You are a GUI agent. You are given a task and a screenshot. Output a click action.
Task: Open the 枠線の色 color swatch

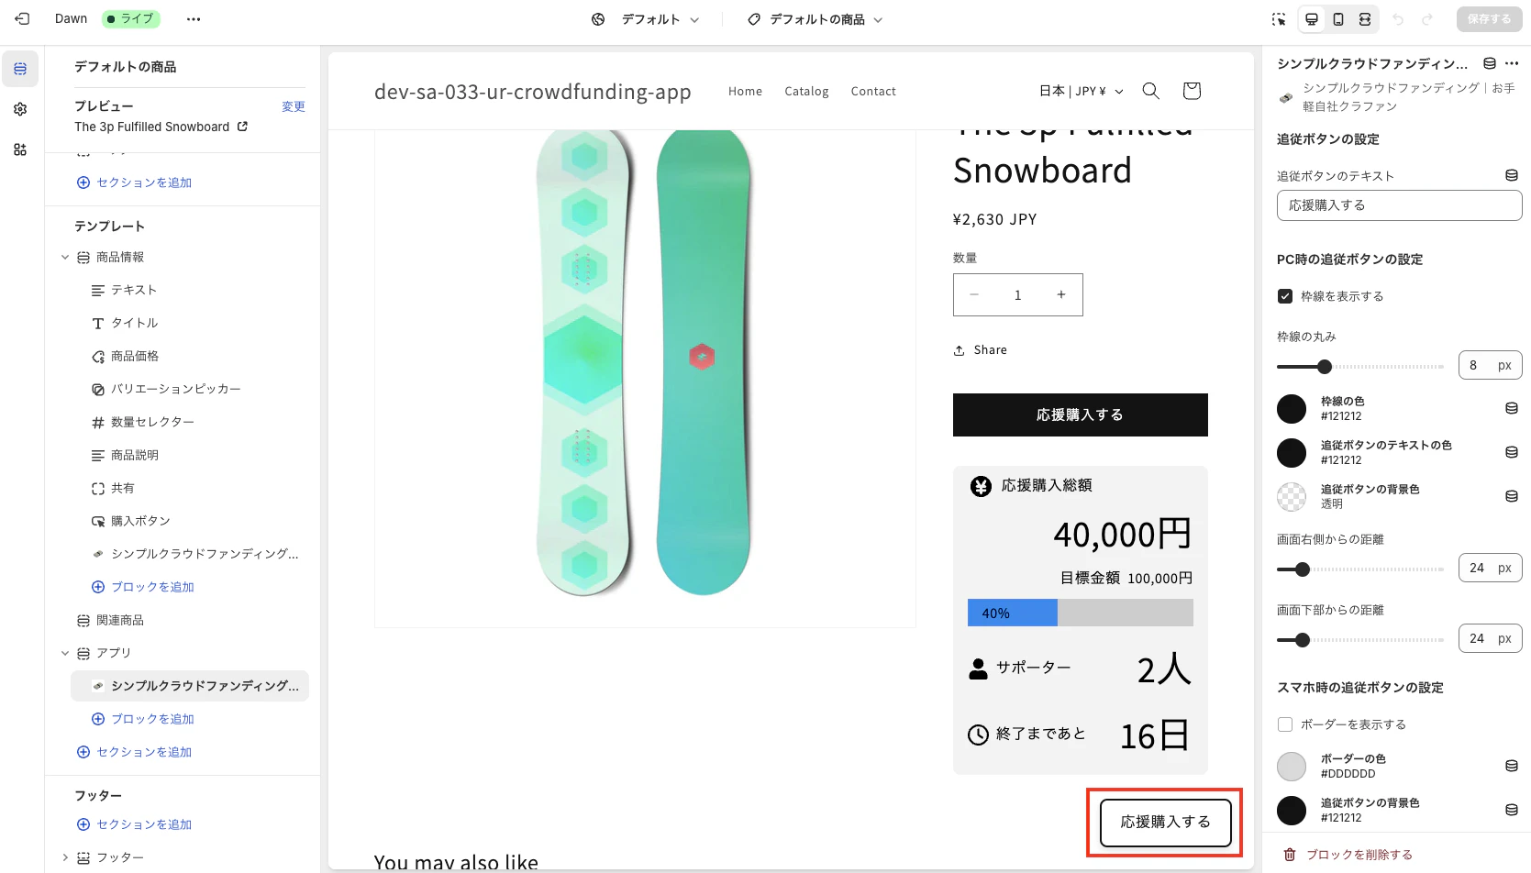tap(1292, 409)
